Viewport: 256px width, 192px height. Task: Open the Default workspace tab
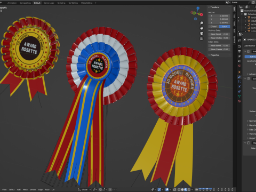37,3
